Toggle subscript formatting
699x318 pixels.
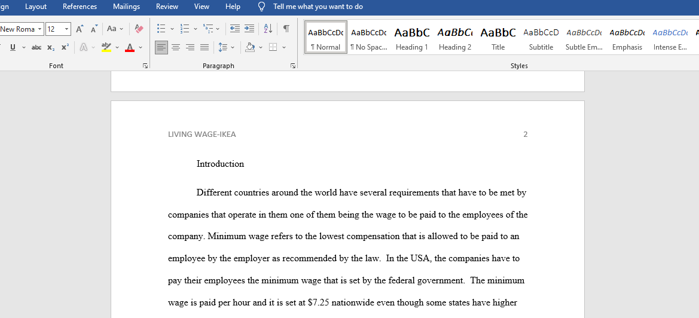(51, 47)
